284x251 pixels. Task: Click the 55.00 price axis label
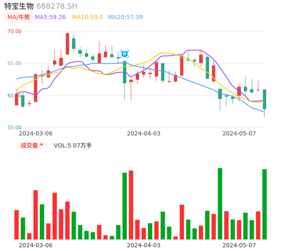14,128
